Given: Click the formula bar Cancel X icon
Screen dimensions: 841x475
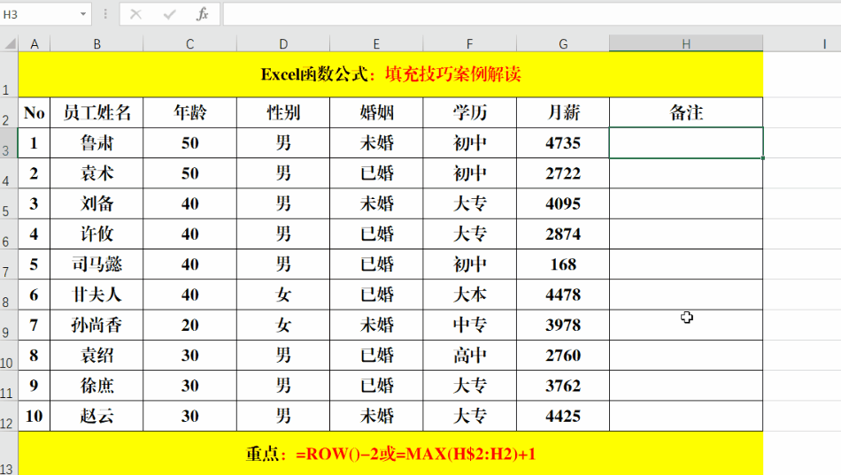Looking at the screenshot, I should pyautogui.click(x=135, y=14).
